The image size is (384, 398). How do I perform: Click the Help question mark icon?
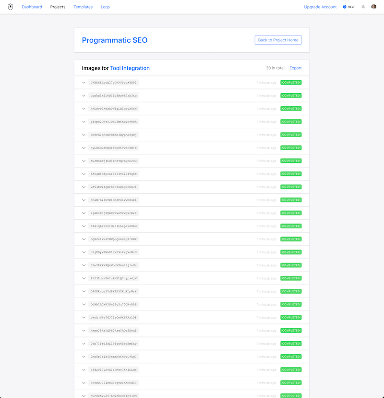(x=345, y=7)
